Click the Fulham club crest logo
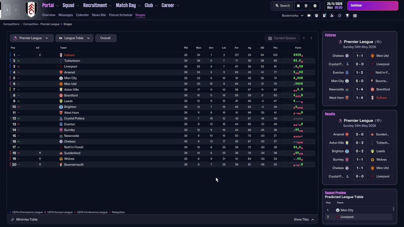The height and width of the screenshot is (227, 404). coord(31,10)
